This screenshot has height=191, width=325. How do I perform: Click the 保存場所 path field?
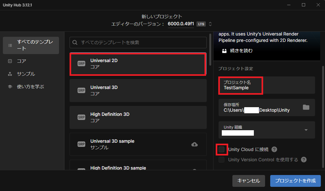tap(267, 107)
